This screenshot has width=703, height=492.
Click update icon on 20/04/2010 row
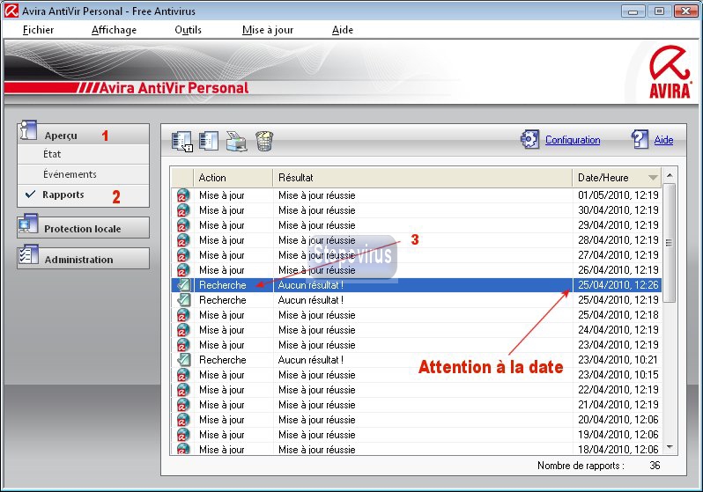tap(183, 420)
